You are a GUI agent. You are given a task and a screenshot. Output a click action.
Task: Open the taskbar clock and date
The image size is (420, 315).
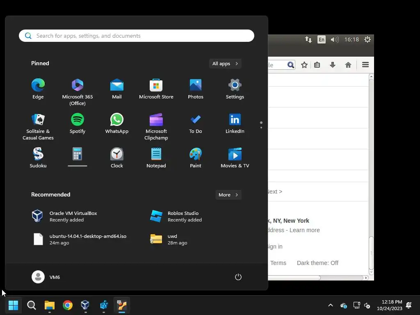click(x=390, y=305)
